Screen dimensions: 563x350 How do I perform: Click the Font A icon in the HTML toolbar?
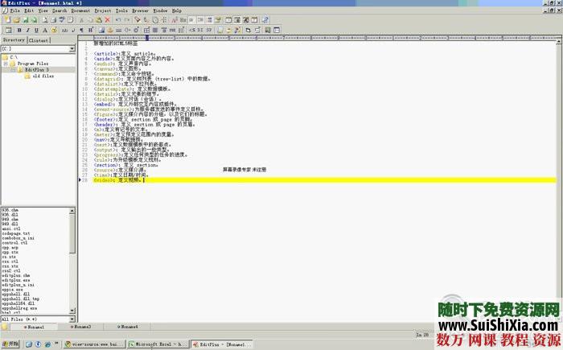click(45, 31)
